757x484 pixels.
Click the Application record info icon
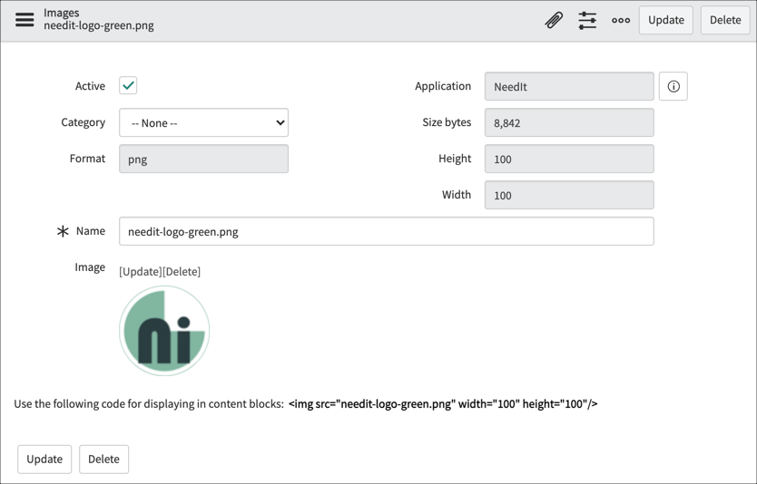[x=673, y=86]
